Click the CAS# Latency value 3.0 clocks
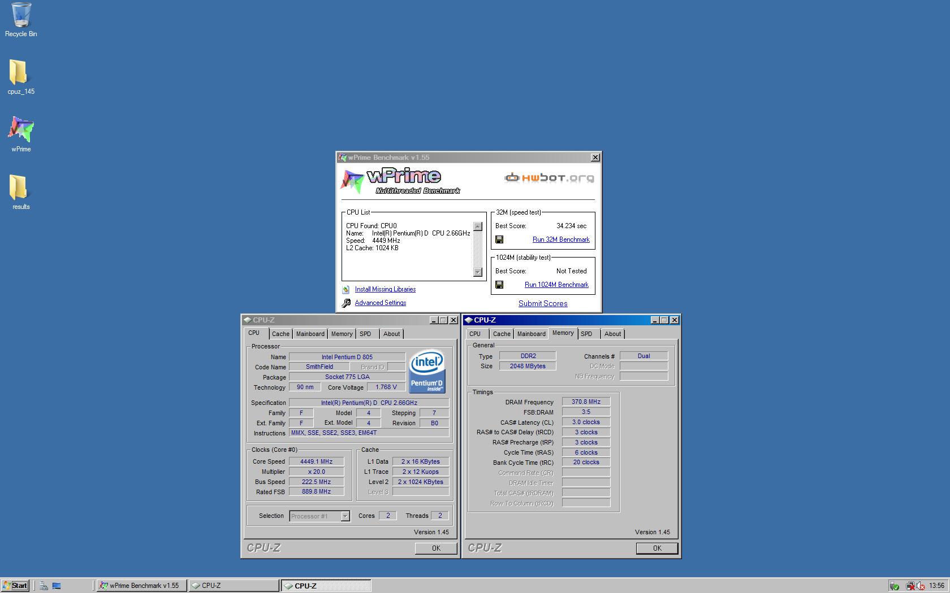 tap(586, 422)
